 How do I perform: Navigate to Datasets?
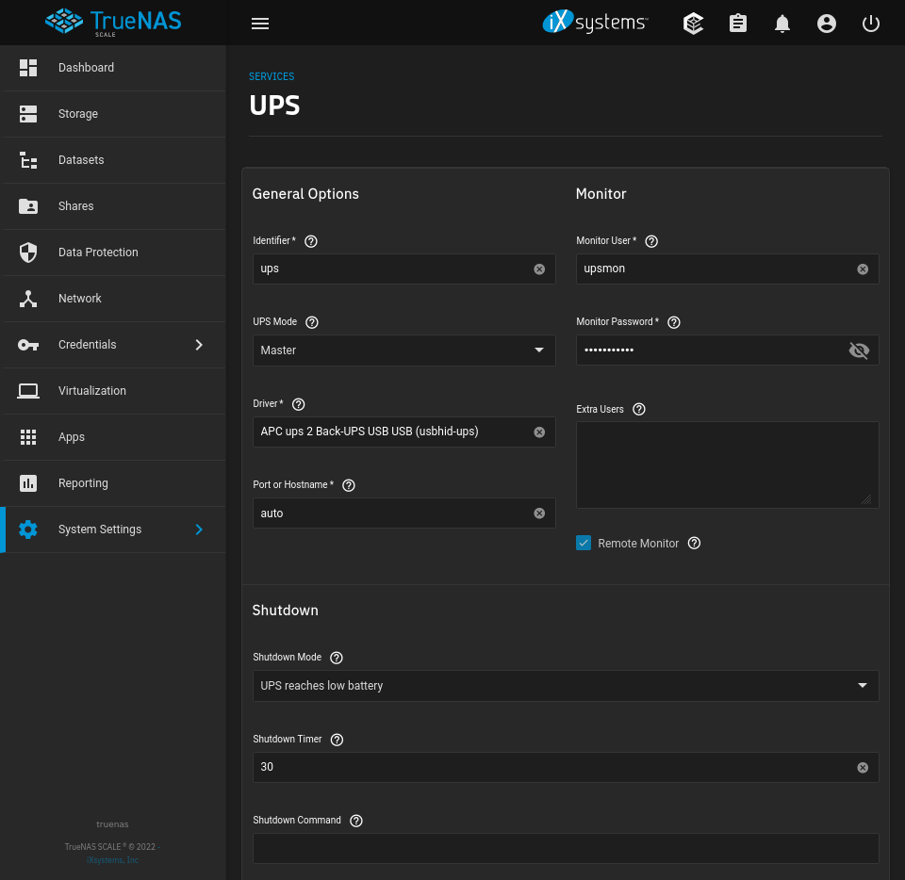point(113,160)
